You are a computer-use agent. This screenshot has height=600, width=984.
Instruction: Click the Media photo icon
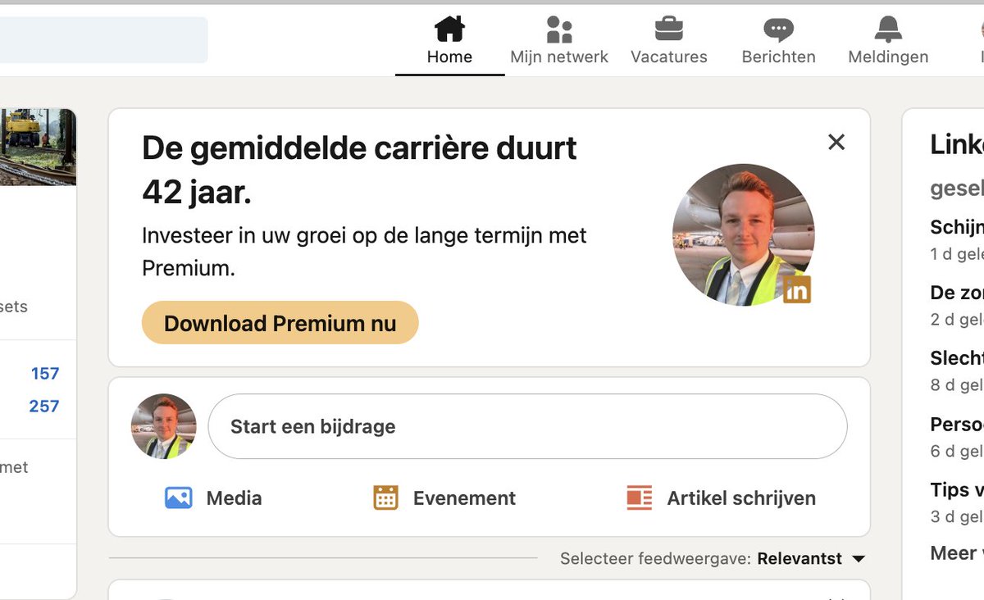click(x=179, y=498)
